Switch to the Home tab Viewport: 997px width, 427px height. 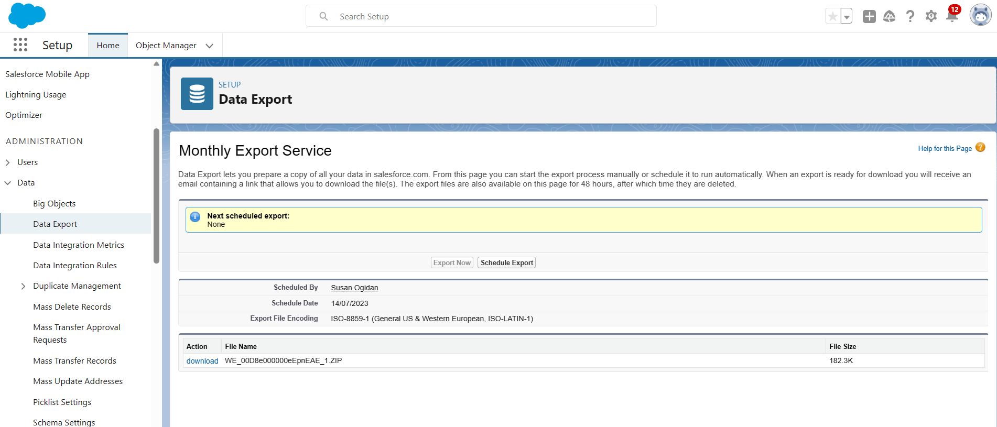click(108, 46)
